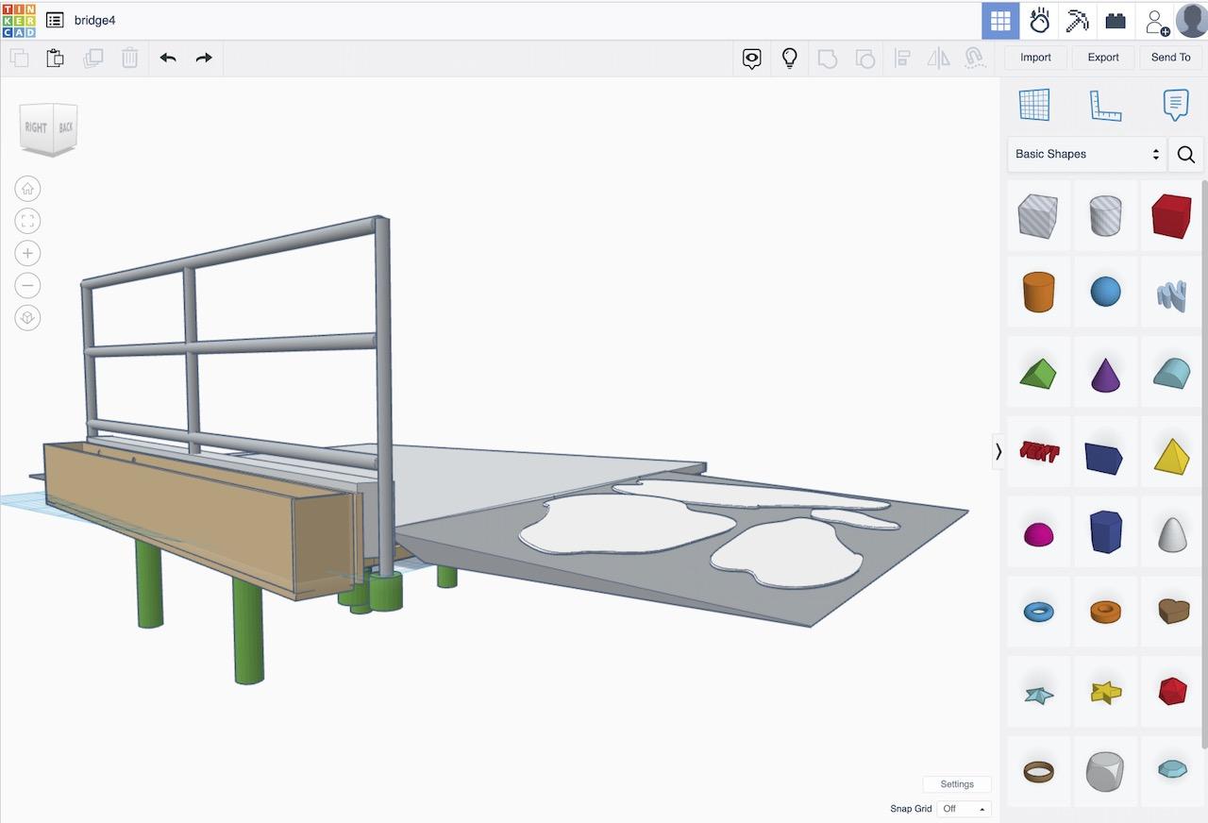
Task: Toggle perspective or orthographic view
Action: [x=27, y=317]
